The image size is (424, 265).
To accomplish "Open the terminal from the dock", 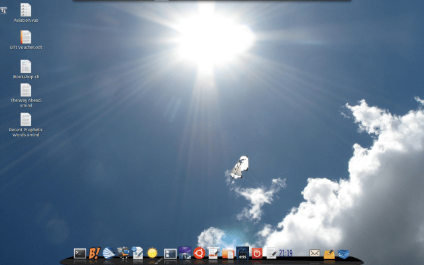I will [79, 253].
